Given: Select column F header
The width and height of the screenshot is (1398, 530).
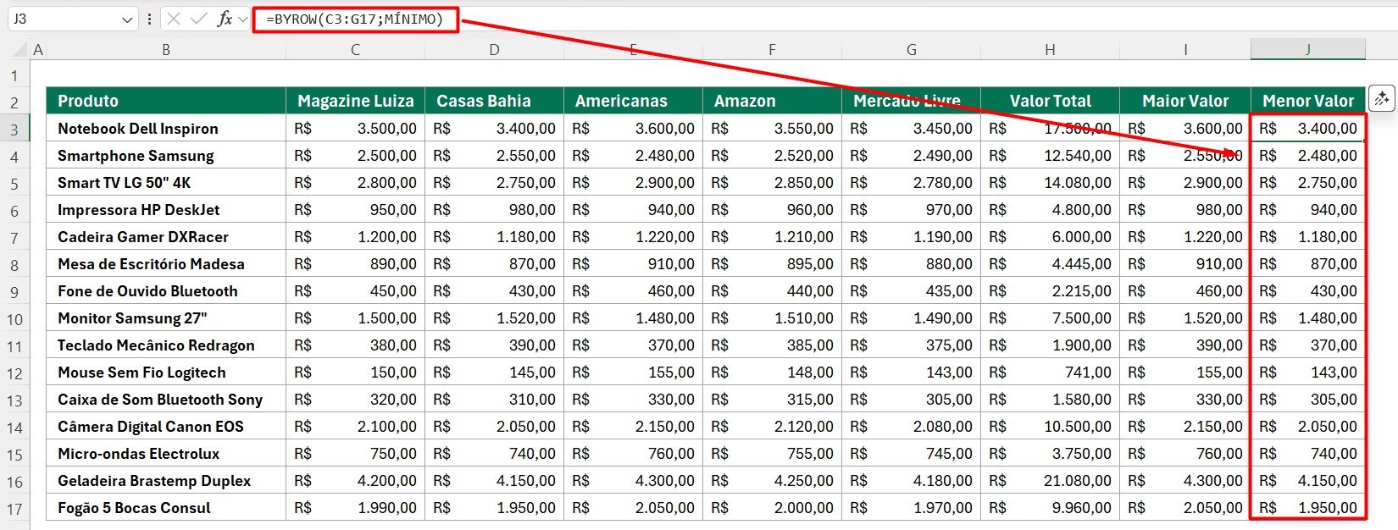Looking at the screenshot, I should (x=772, y=50).
